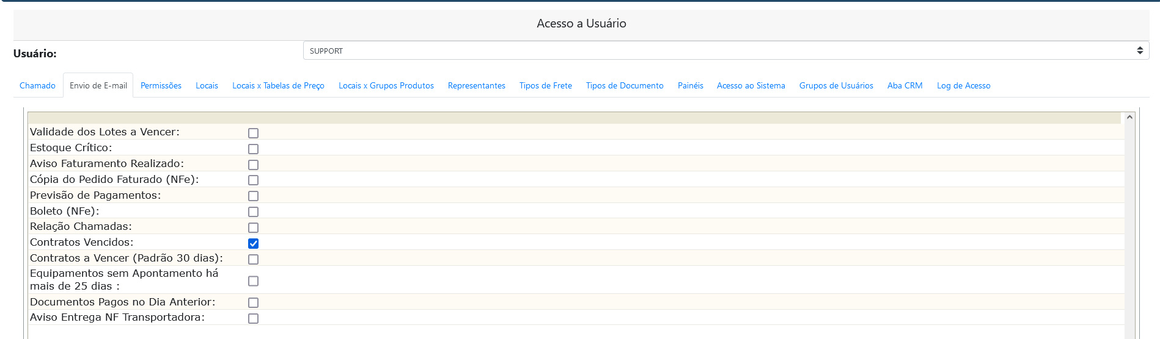Open the Log de Acesso tab
1160x339 pixels.
pos(963,86)
